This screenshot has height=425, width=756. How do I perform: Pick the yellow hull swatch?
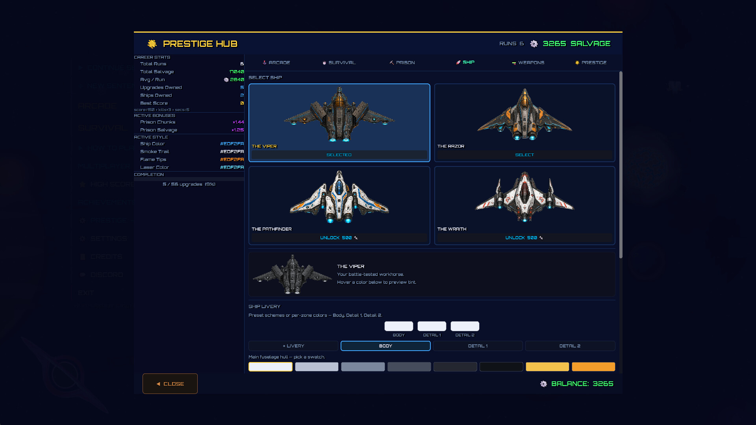[547, 367]
